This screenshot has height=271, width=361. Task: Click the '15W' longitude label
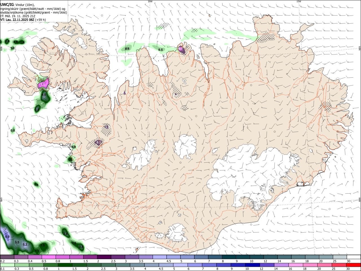click(299, 1)
